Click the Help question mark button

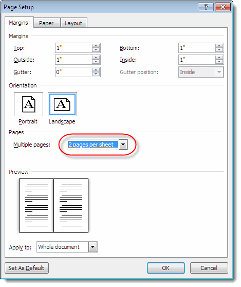(x=206, y=7)
